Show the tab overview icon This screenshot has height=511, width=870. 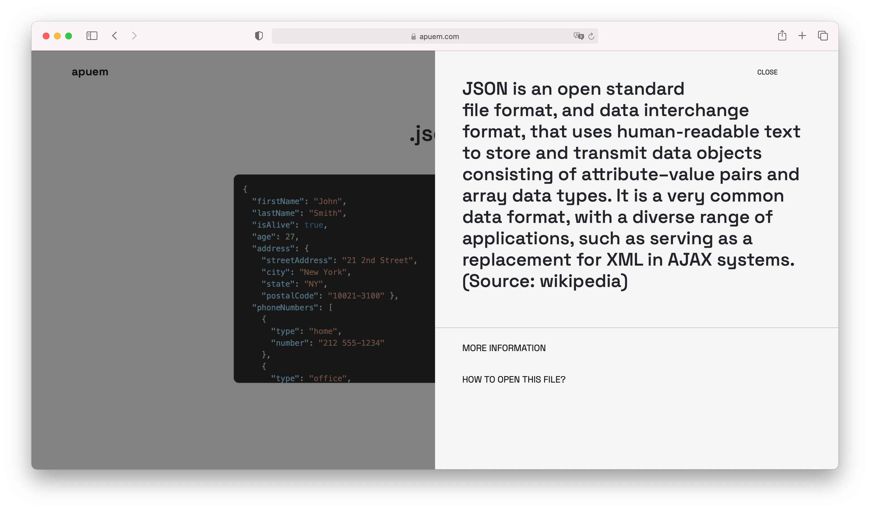click(x=823, y=36)
